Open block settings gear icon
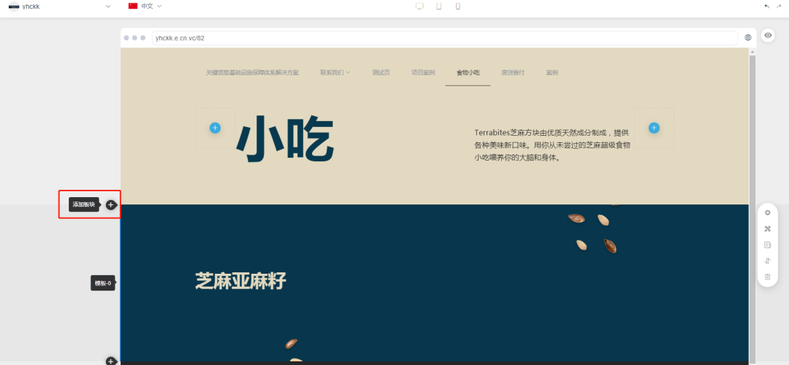The width and height of the screenshot is (789, 365). coord(767,212)
